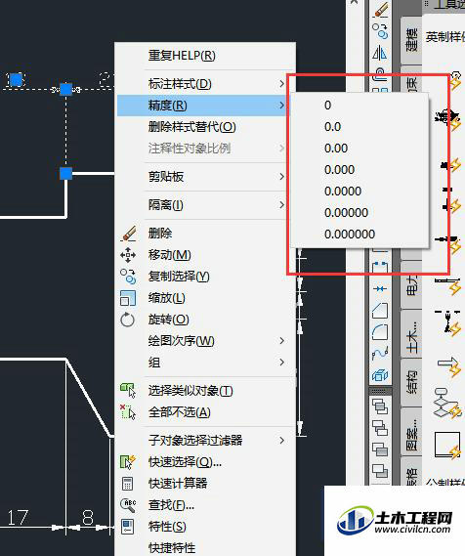Open 快速选择(Q)... from the menu
This screenshot has width=465, height=556.
click(x=206, y=462)
